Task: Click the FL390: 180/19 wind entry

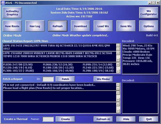Action: tap(98, 71)
